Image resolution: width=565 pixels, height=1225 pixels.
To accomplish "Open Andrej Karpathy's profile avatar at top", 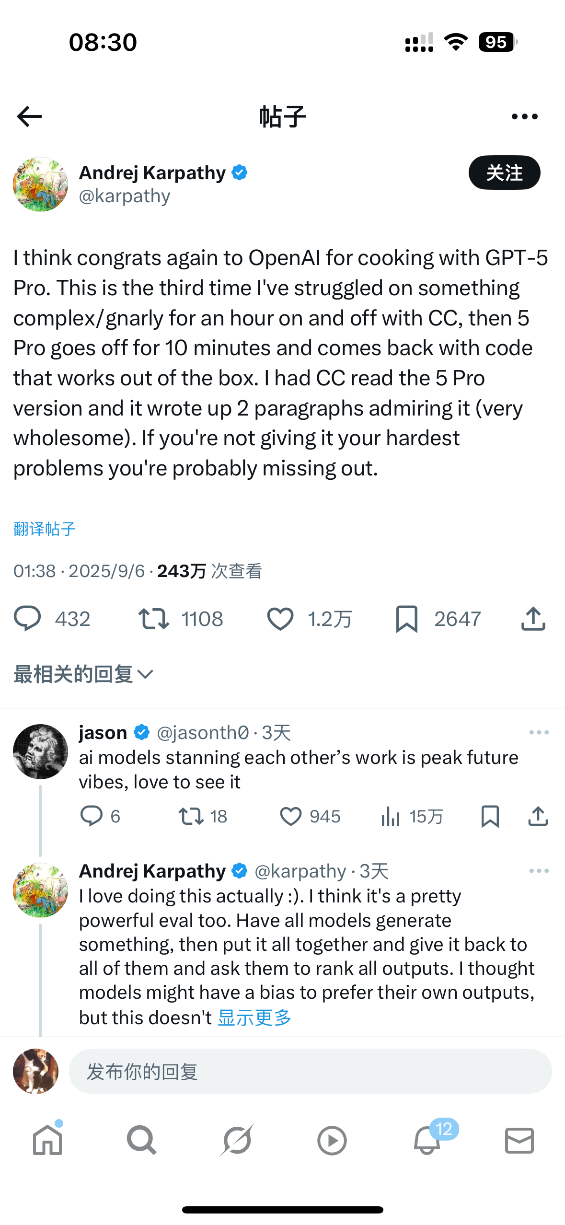I will [x=40, y=184].
